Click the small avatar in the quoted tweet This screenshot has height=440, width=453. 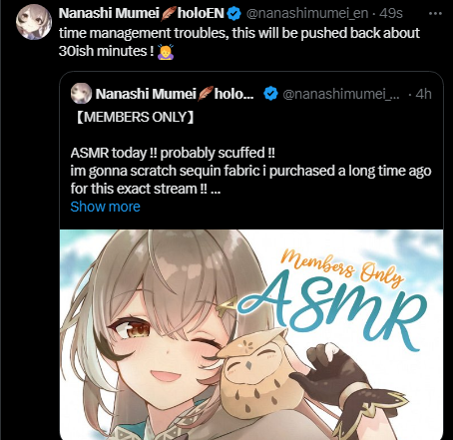[81, 94]
